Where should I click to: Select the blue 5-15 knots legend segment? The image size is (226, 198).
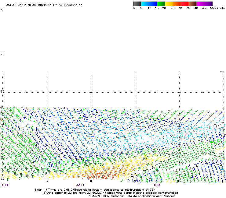pyautogui.click(x=149, y=4)
